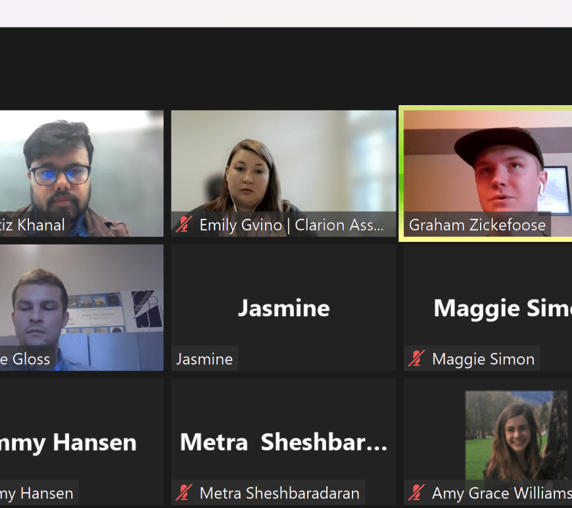This screenshot has width=572, height=508.
Task: Click Metra Sheshbaradaran's muted microphone icon
Action: coord(184,493)
